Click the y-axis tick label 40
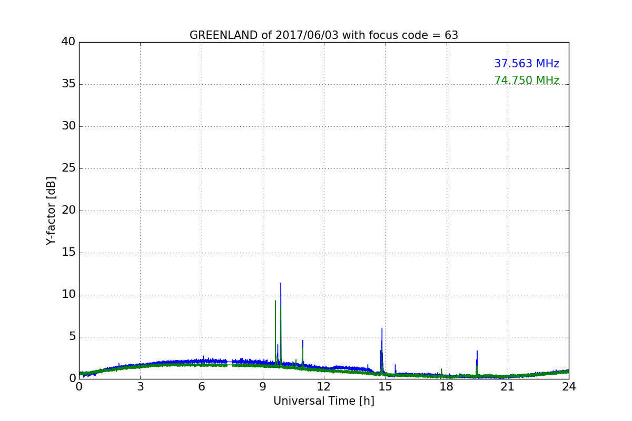The image size is (632, 421). point(68,42)
